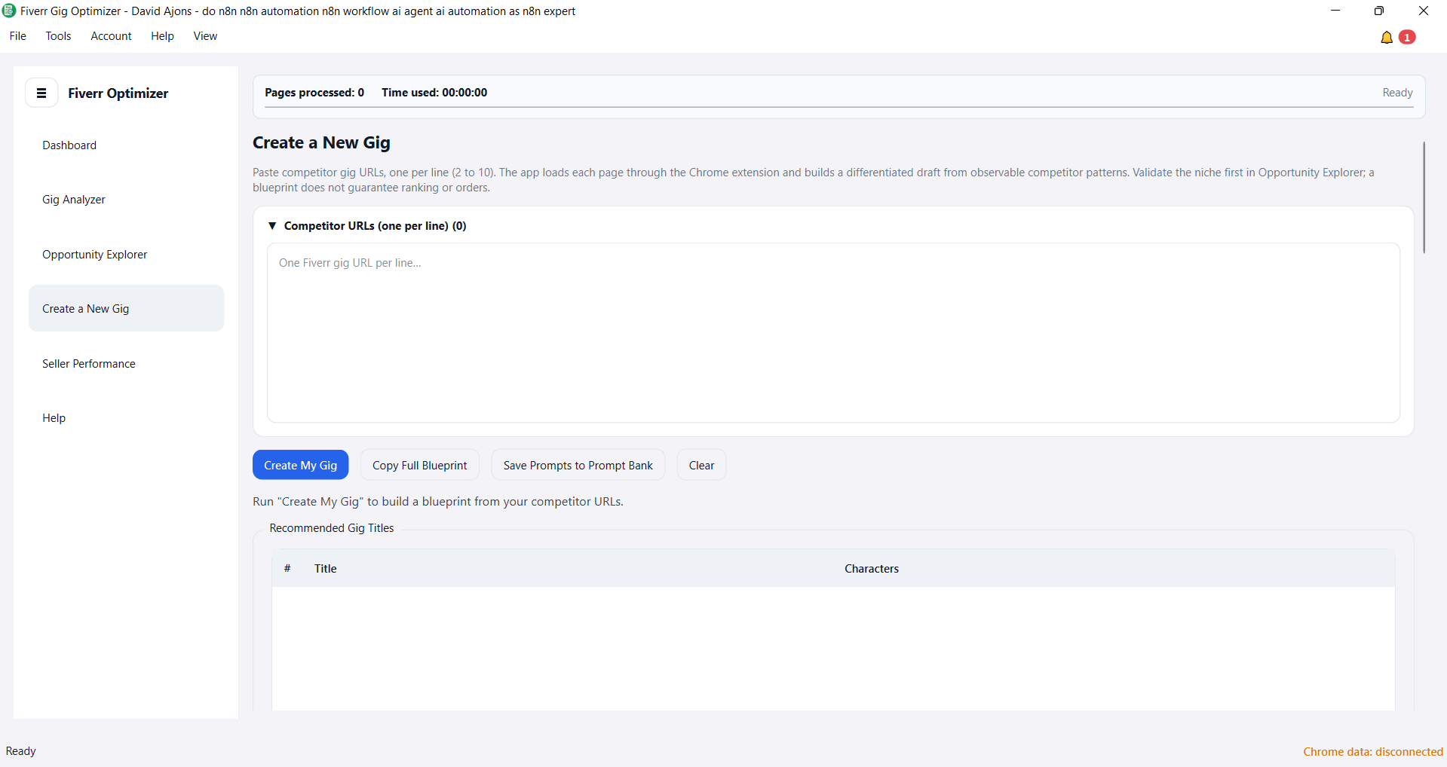1447x767 pixels.
Task: Click the vertical scrollbar of the main panel
Action: click(1424, 197)
